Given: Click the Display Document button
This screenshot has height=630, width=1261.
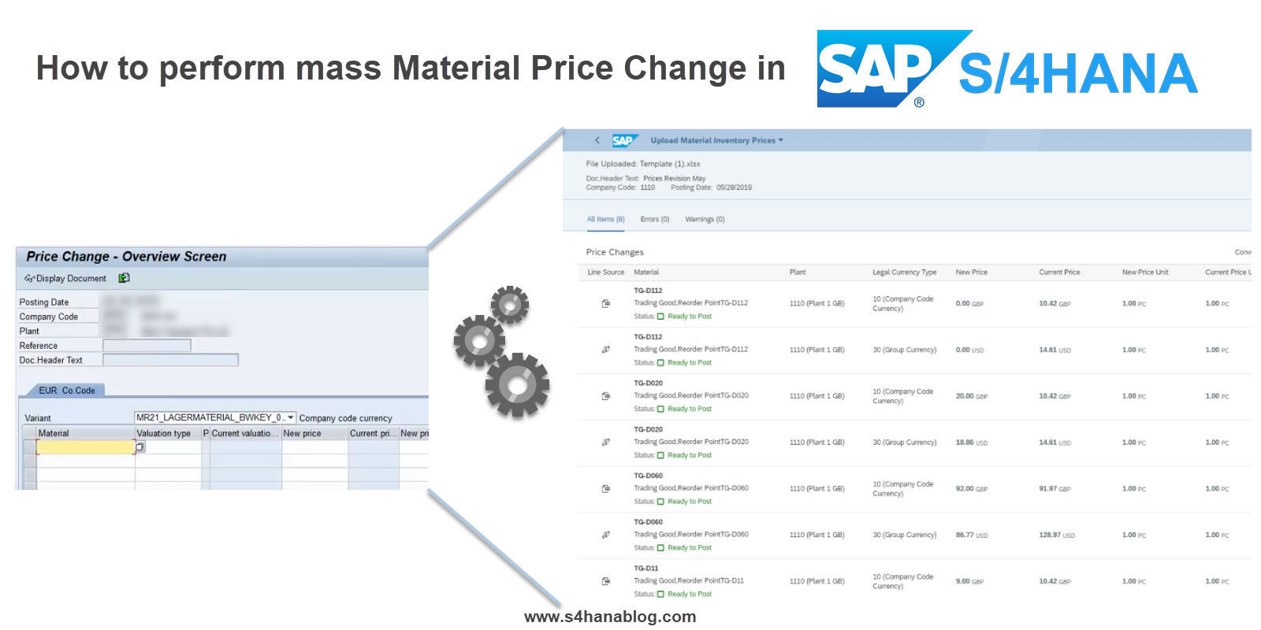Looking at the screenshot, I should point(65,278).
